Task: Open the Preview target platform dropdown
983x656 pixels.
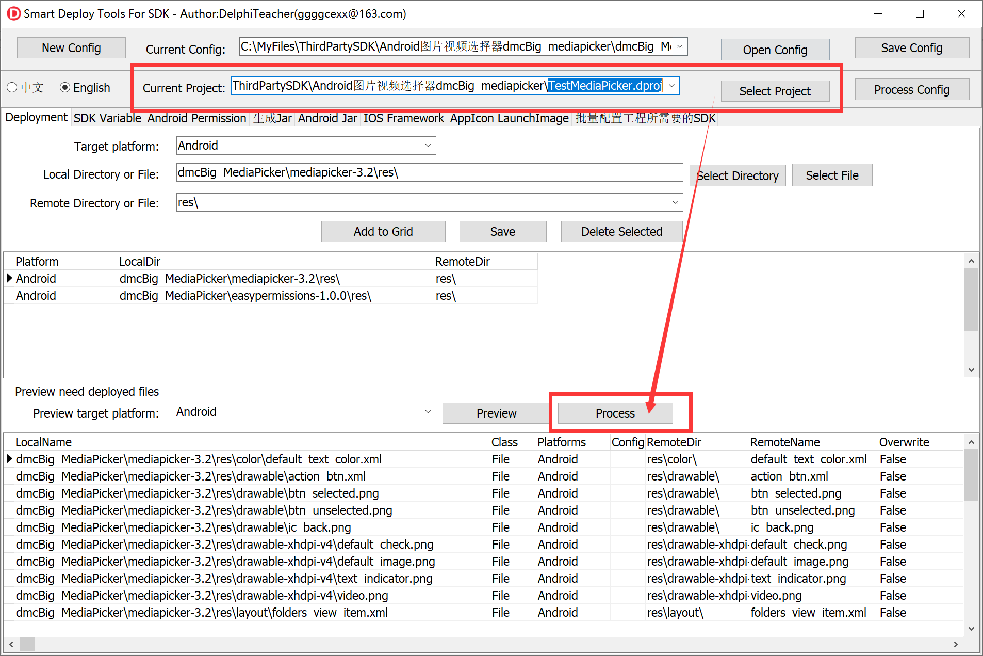Action: point(428,412)
